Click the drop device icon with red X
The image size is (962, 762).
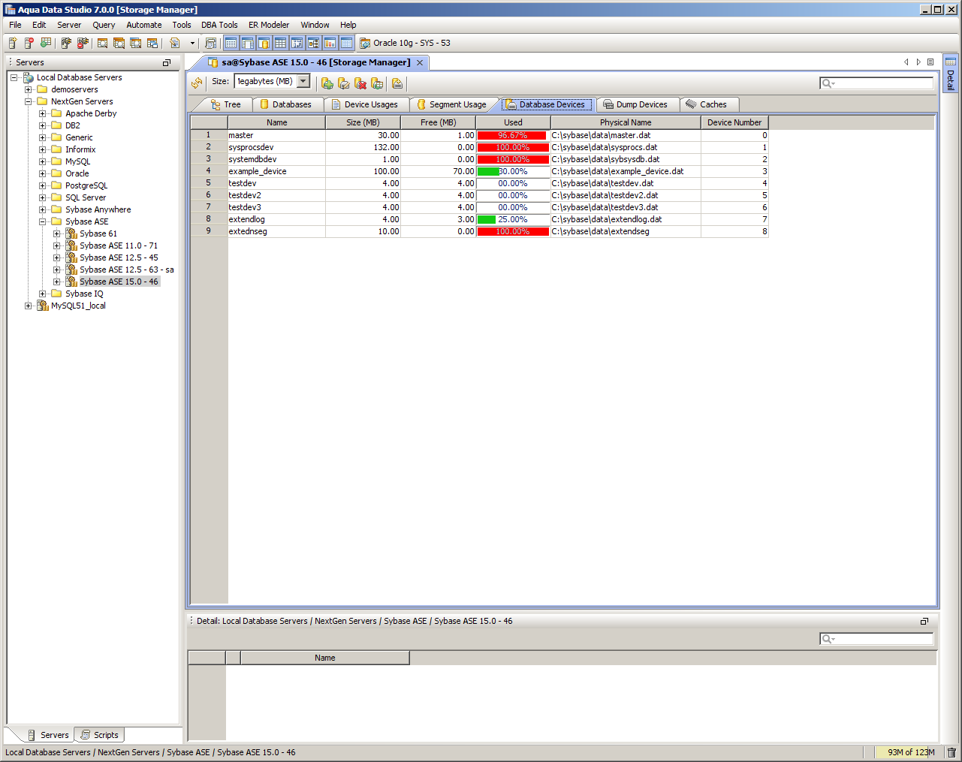(360, 83)
